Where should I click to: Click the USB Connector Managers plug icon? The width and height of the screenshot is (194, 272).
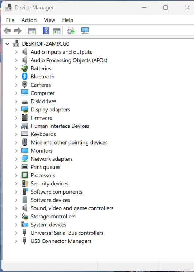24,241
